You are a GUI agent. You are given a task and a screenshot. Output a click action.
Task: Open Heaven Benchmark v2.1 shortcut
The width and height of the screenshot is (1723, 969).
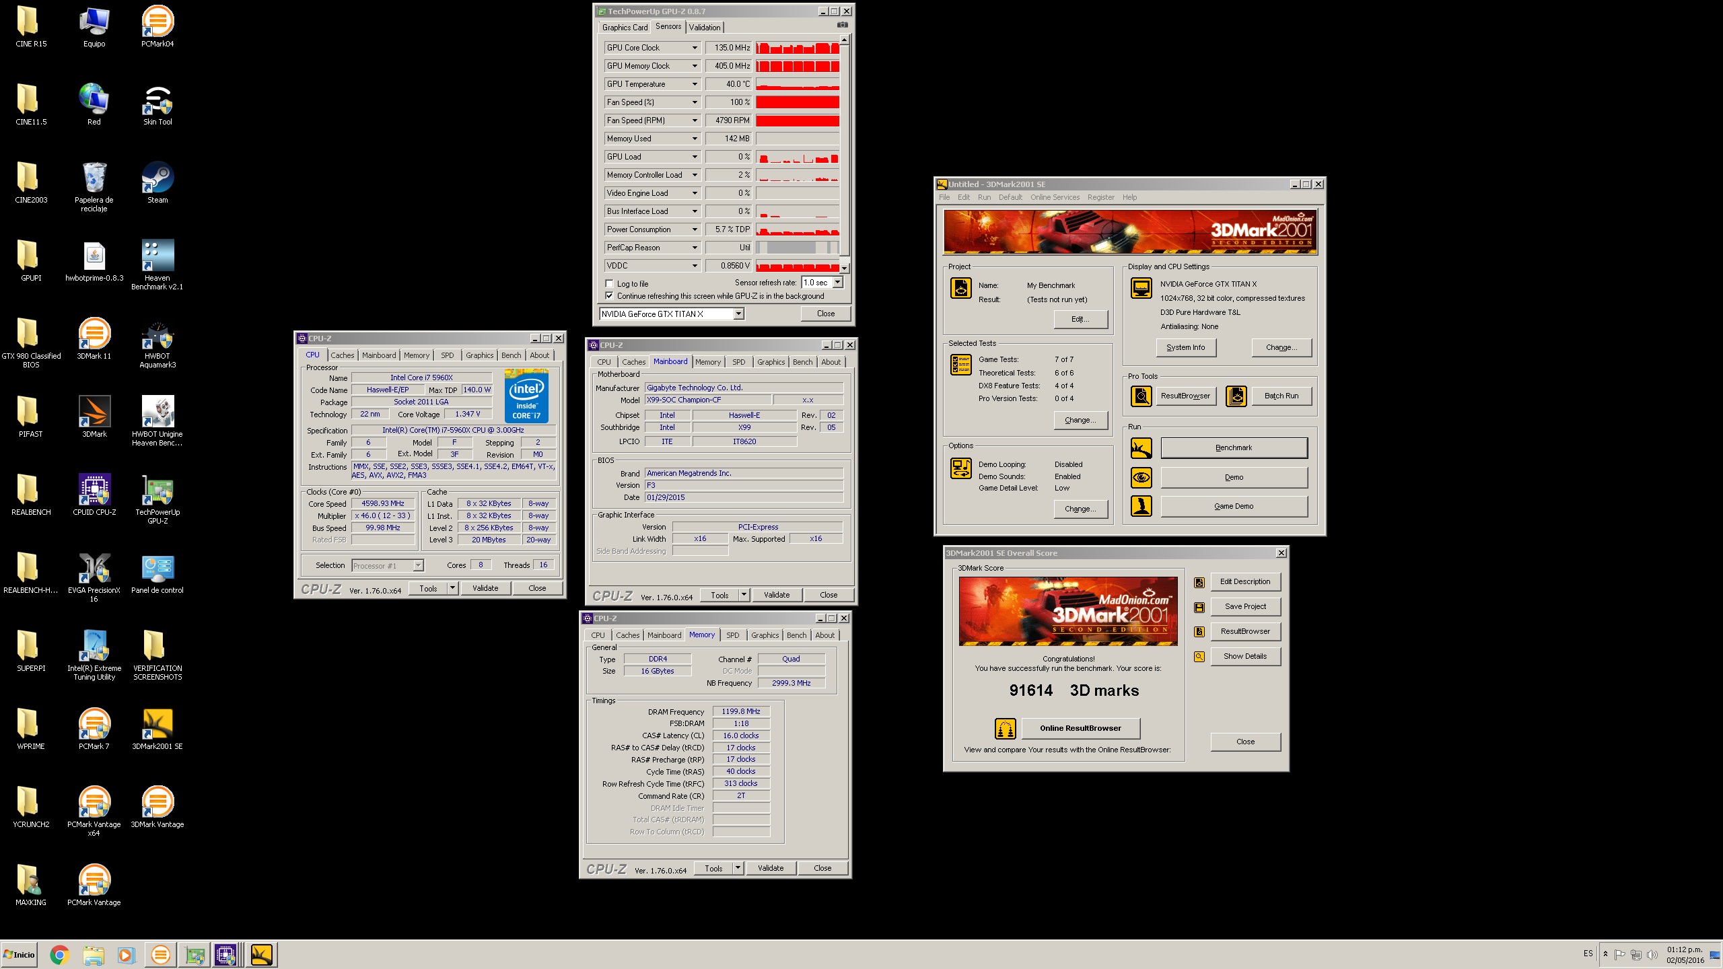pos(157,264)
